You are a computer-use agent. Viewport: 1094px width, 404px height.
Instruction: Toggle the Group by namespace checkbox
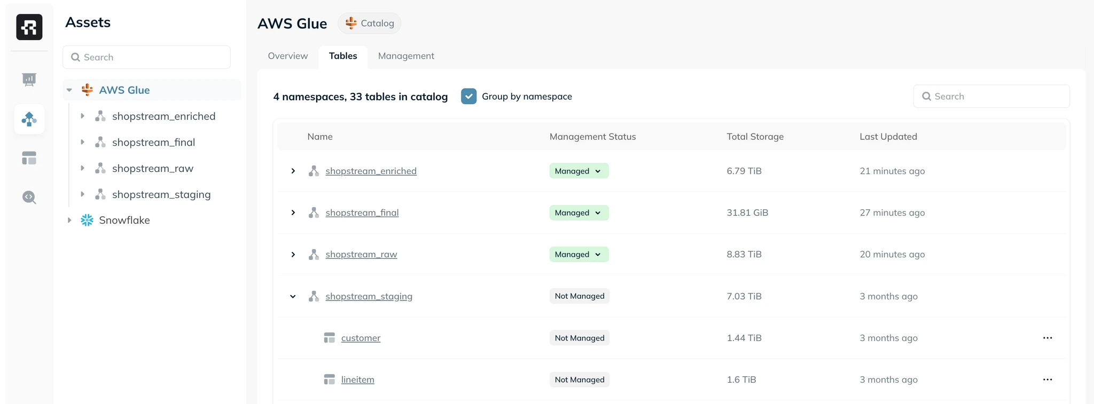tap(468, 96)
